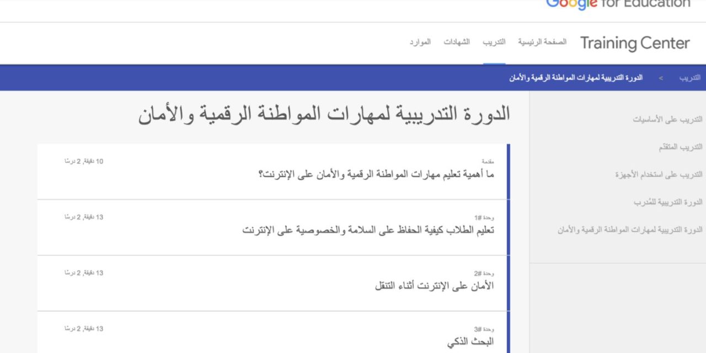The image size is (706, 353).
Task: Open sidebar item الدورة التدريبية للمُدرب
Action: coord(668,202)
